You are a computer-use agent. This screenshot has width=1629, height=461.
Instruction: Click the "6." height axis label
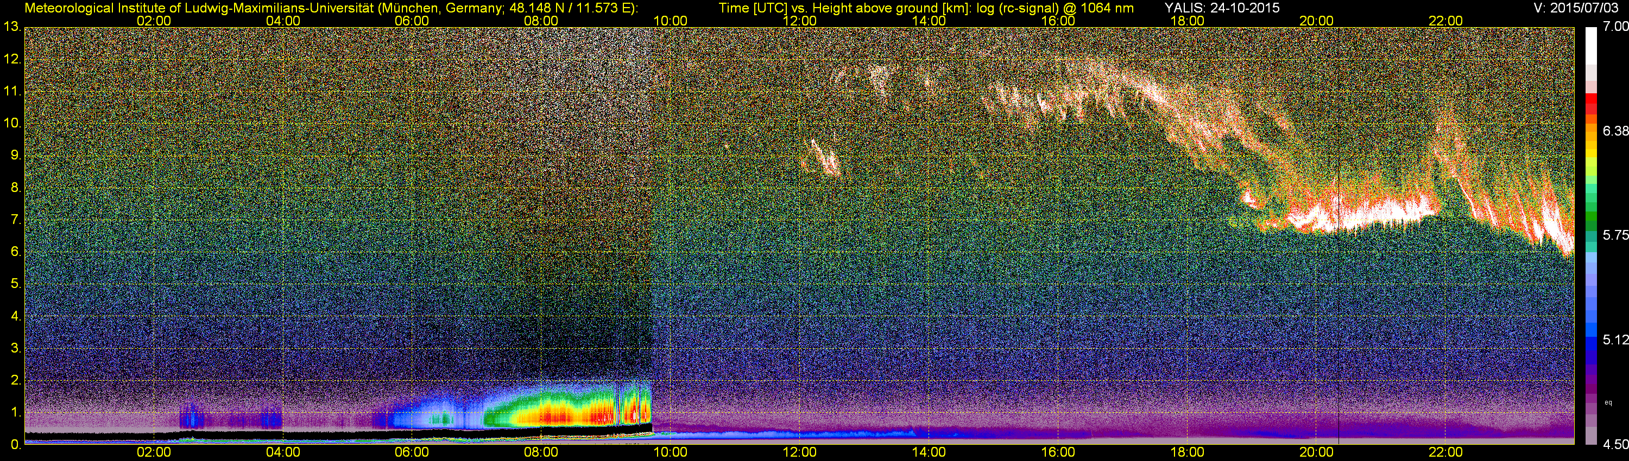(x=16, y=252)
